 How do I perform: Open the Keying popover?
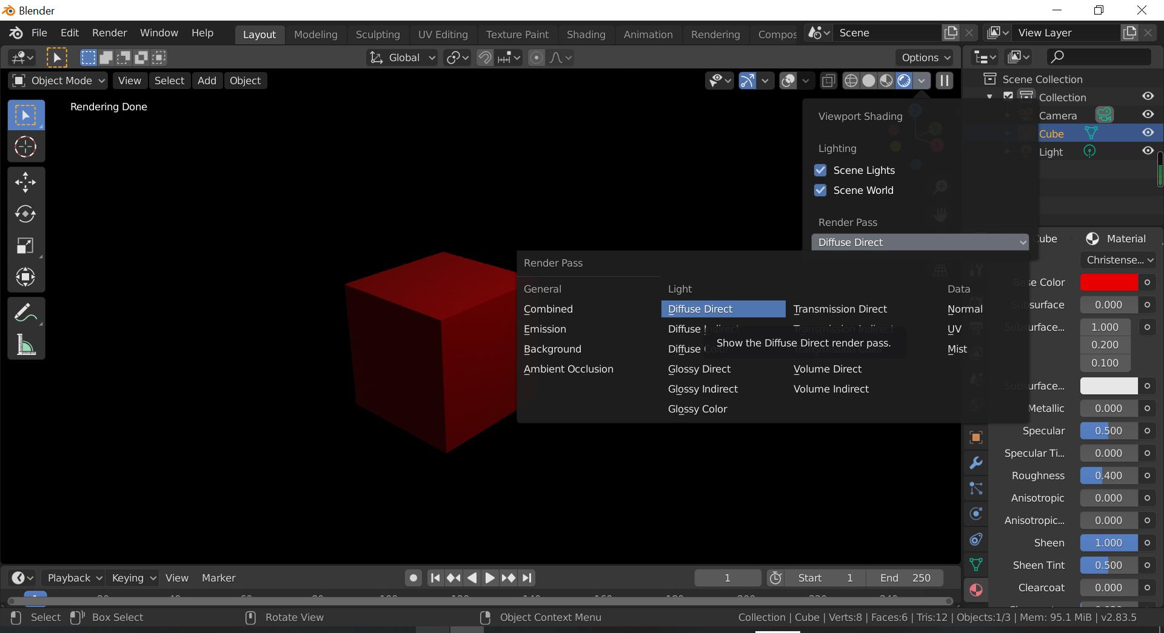coord(133,578)
